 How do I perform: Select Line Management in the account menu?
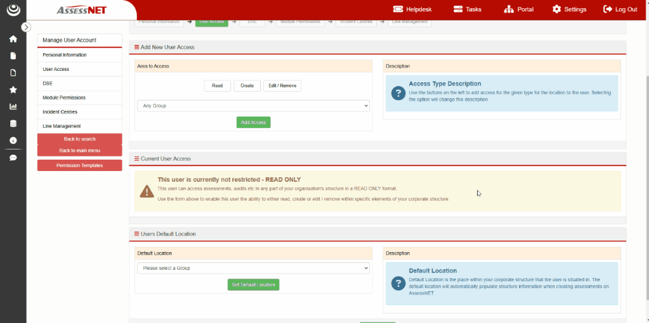(79, 127)
